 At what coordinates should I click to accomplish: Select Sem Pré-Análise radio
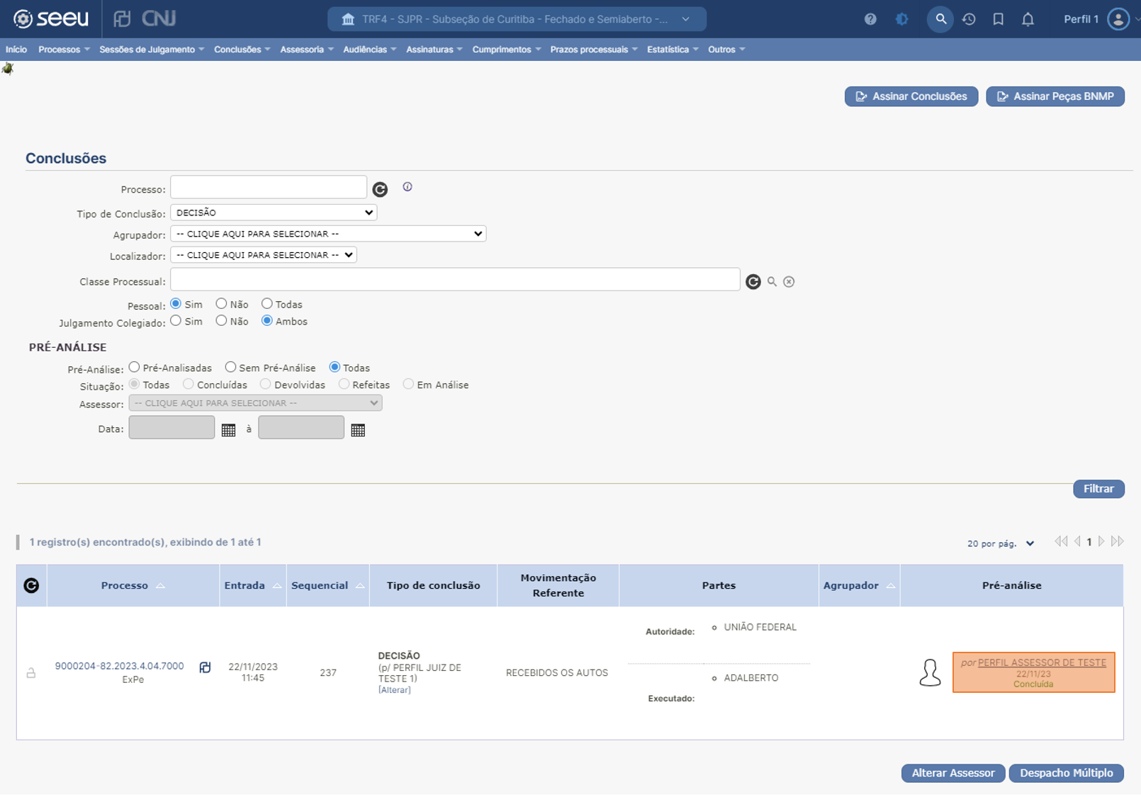pyautogui.click(x=230, y=367)
